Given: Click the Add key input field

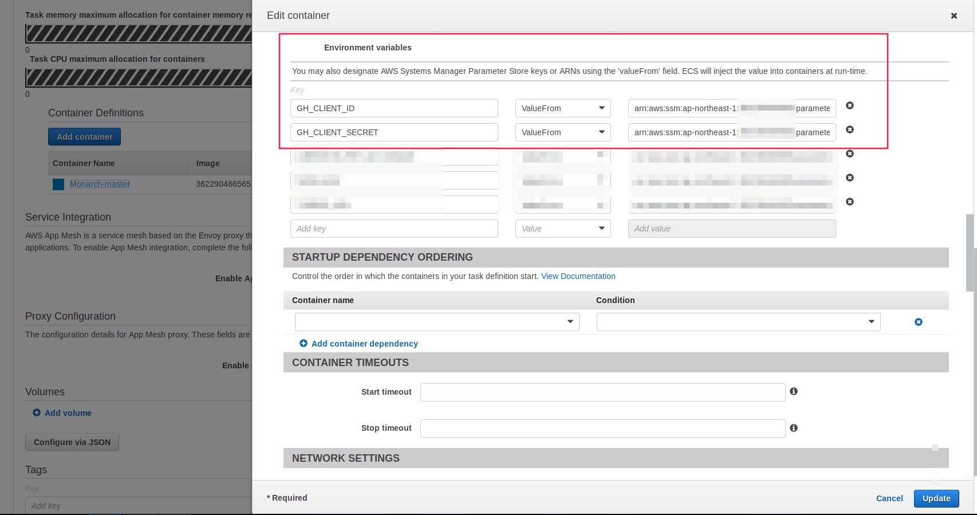Looking at the screenshot, I should tap(394, 229).
